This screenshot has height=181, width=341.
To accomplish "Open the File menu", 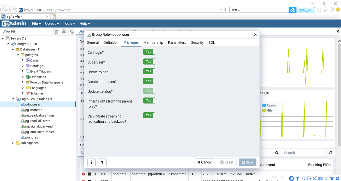I will click(37, 23).
